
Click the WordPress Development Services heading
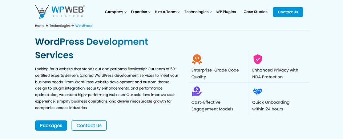(x=92, y=48)
